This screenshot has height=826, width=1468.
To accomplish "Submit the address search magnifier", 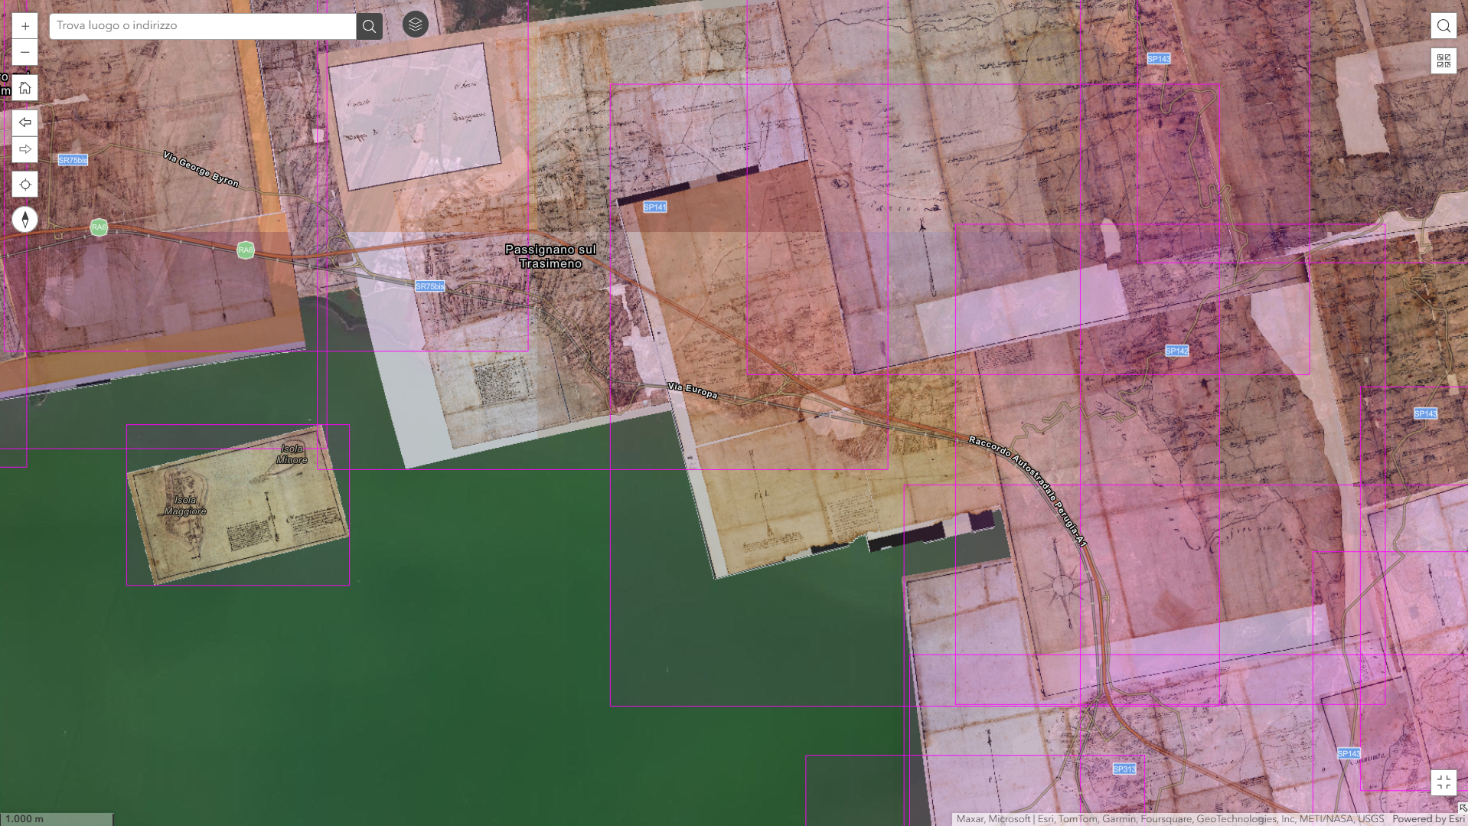I will point(369,26).
